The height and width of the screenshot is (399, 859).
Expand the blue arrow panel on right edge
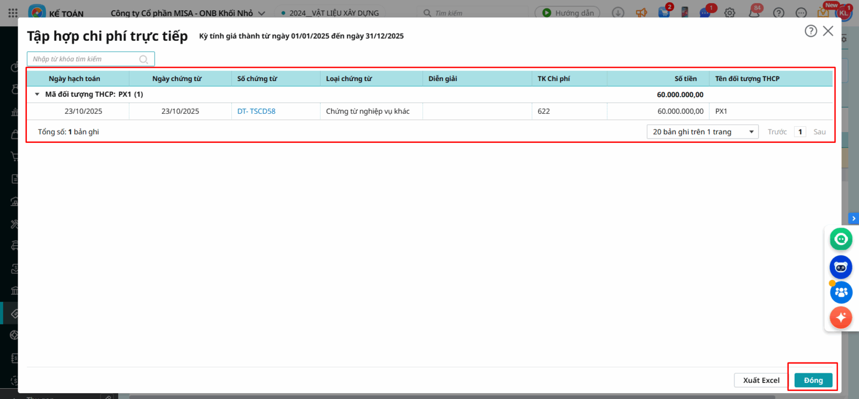854,219
